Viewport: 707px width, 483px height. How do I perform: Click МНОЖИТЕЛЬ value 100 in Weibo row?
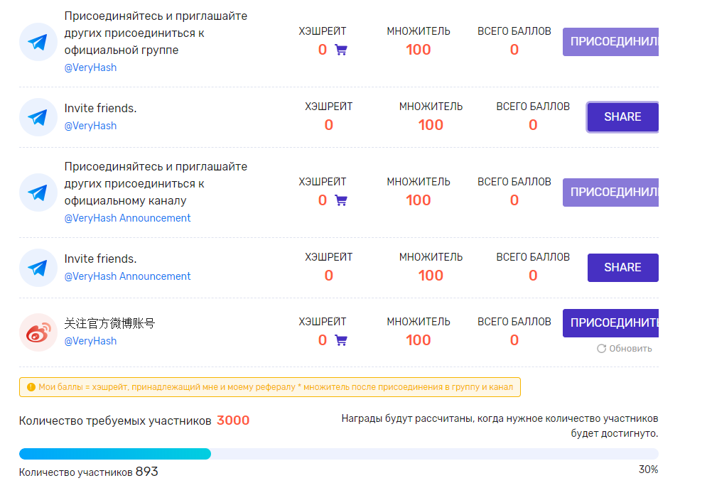coord(419,340)
